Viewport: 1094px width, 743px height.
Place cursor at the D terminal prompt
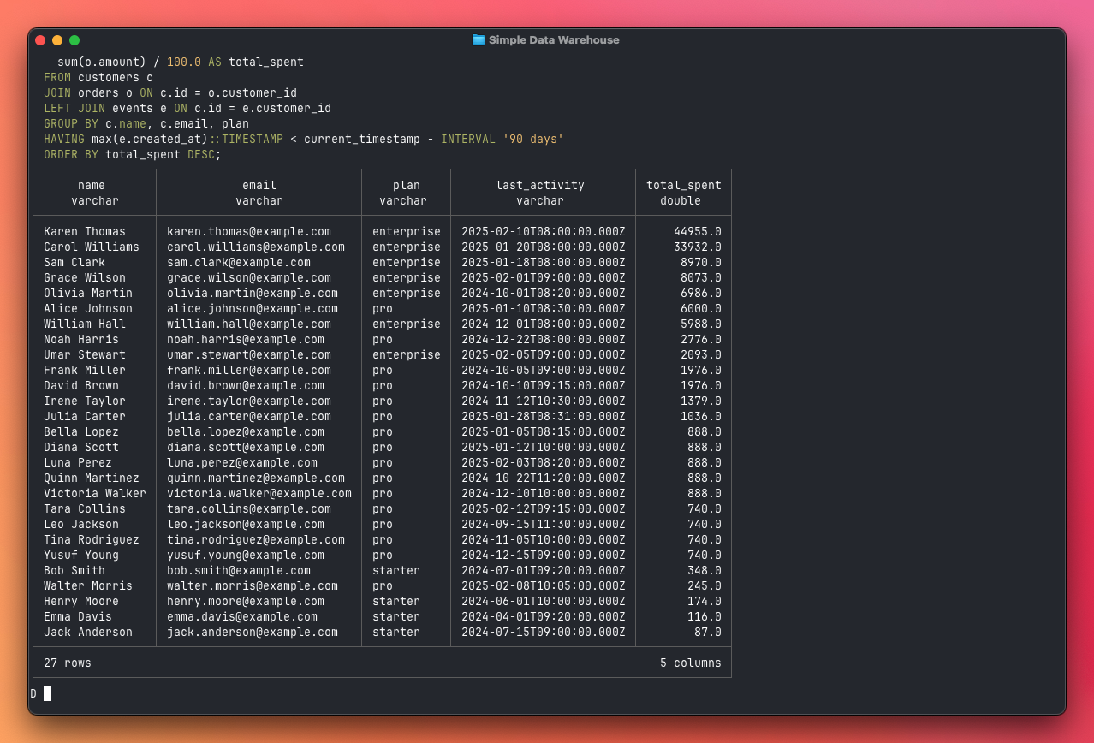tap(33, 694)
